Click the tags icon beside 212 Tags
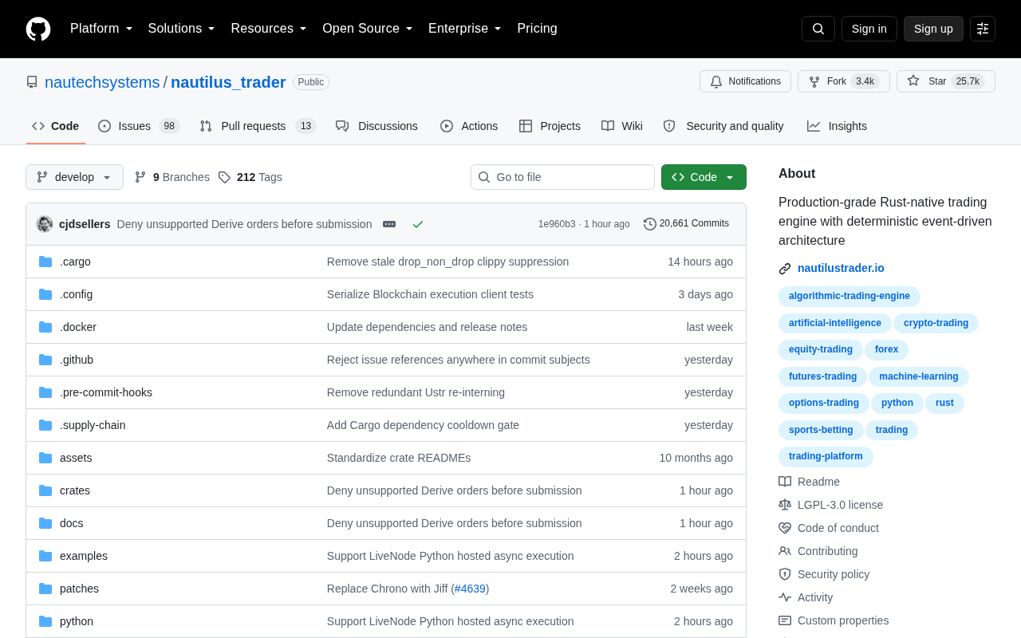1021x638 pixels. coord(224,177)
